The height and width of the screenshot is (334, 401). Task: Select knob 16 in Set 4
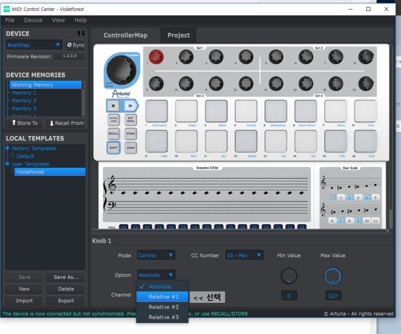(366, 83)
